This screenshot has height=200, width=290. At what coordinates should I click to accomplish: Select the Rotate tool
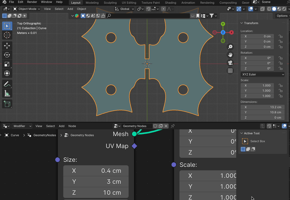(7, 55)
